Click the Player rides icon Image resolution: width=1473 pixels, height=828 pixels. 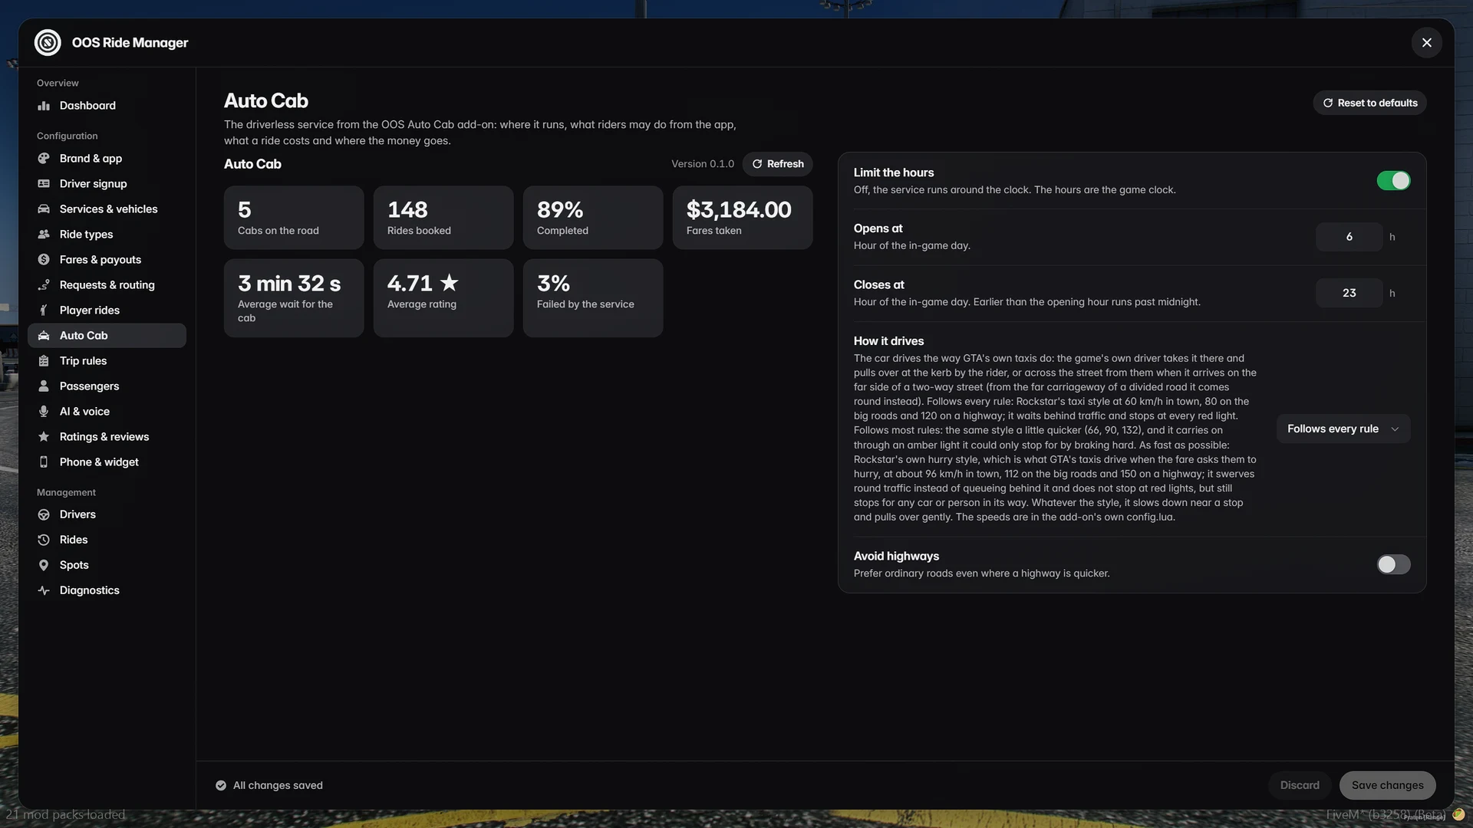(44, 310)
